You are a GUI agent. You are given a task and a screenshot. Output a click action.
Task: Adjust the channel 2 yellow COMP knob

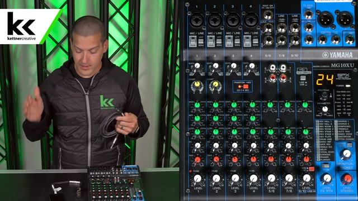[215, 84]
